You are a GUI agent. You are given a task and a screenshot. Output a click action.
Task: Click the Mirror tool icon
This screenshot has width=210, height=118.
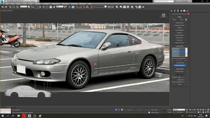pos(109,7)
